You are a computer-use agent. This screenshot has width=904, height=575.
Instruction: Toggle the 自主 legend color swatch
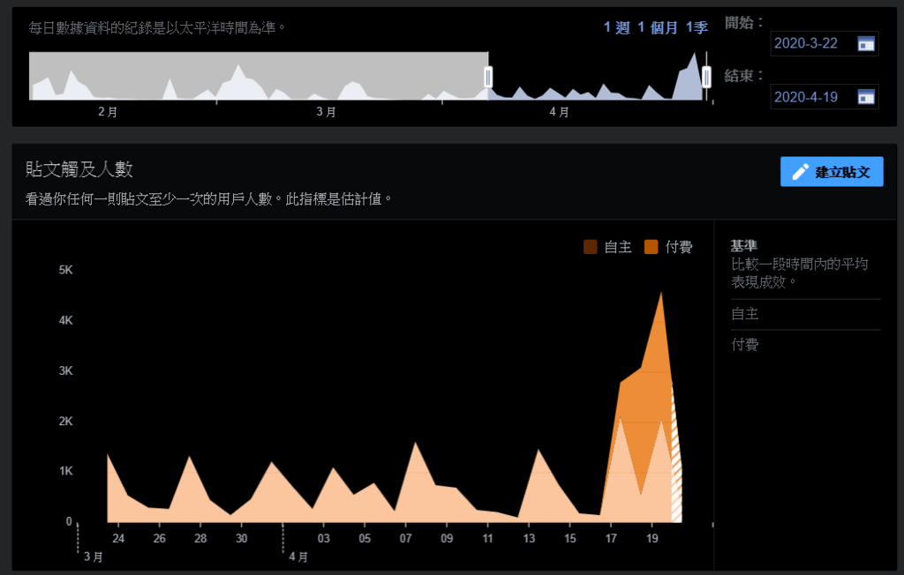[591, 247]
